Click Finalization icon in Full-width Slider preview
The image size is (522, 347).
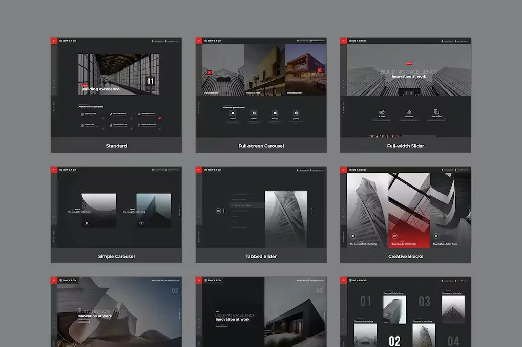(436, 111)
